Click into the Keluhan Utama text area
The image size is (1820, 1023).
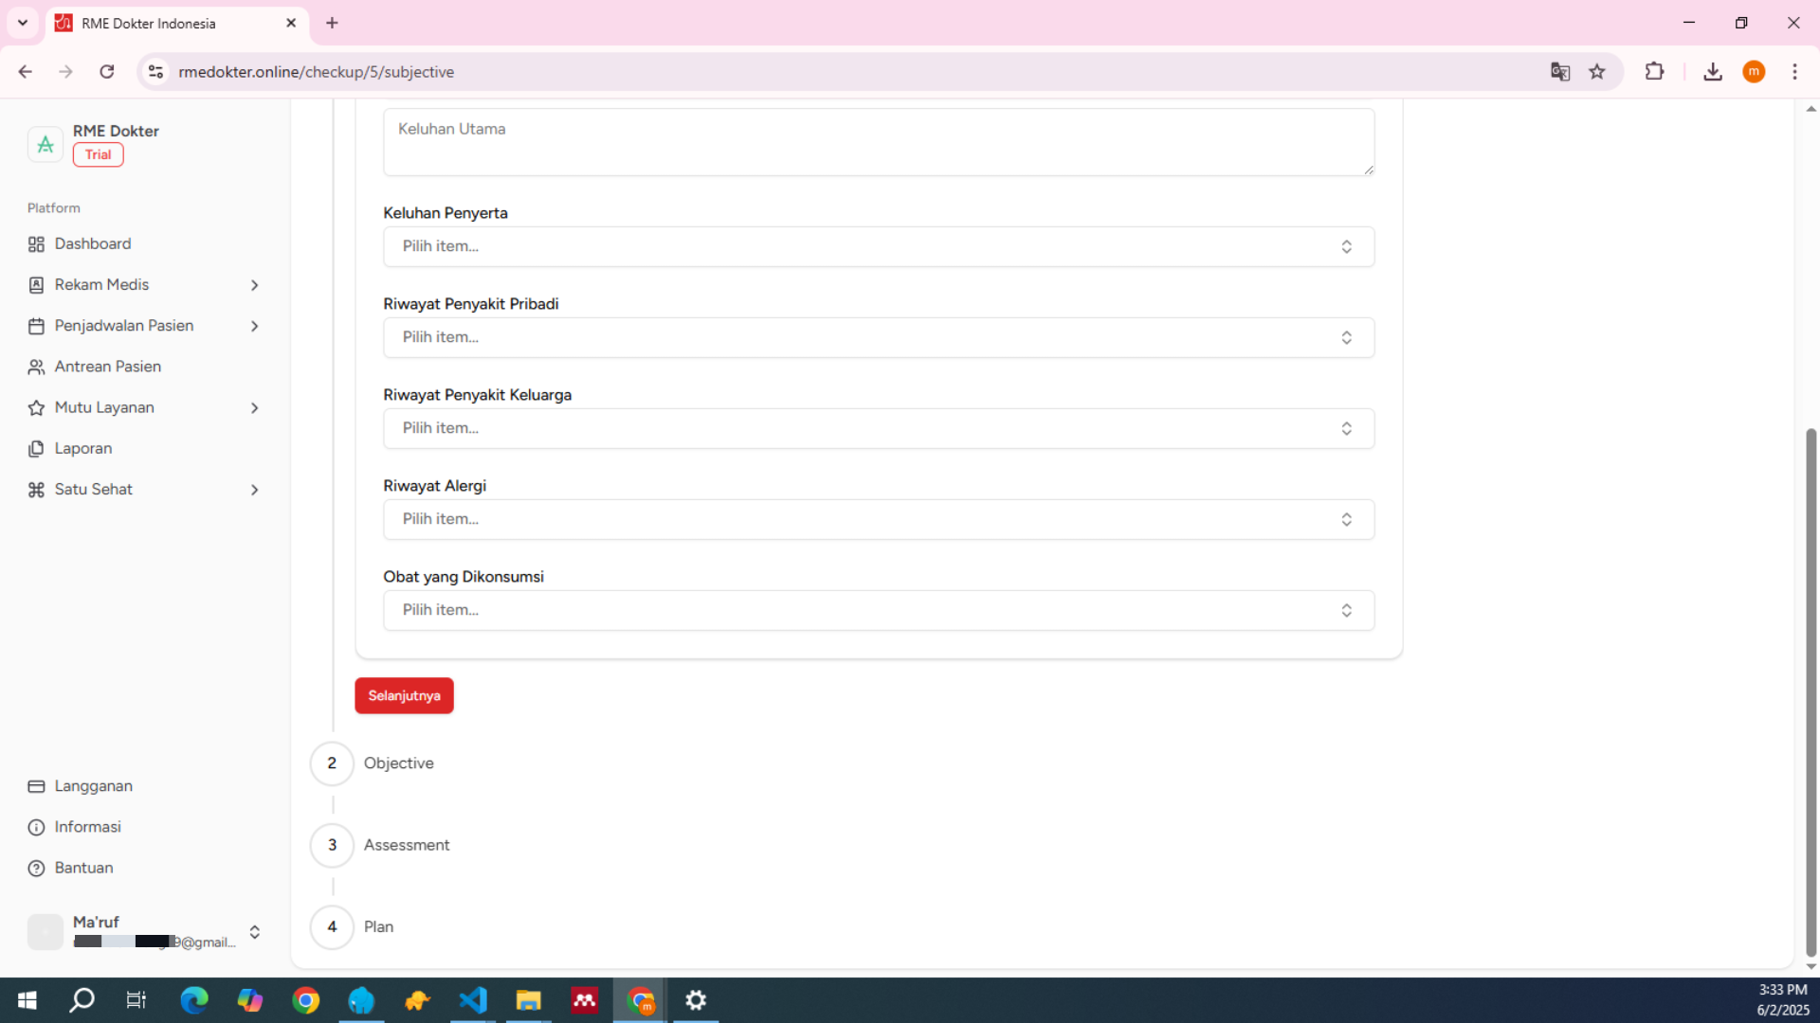tap(878, 142)
